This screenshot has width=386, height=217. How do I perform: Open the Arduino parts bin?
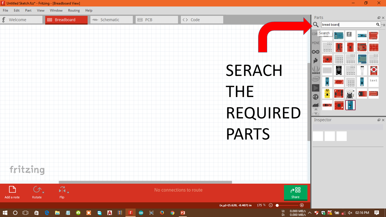tap(315, 52)
